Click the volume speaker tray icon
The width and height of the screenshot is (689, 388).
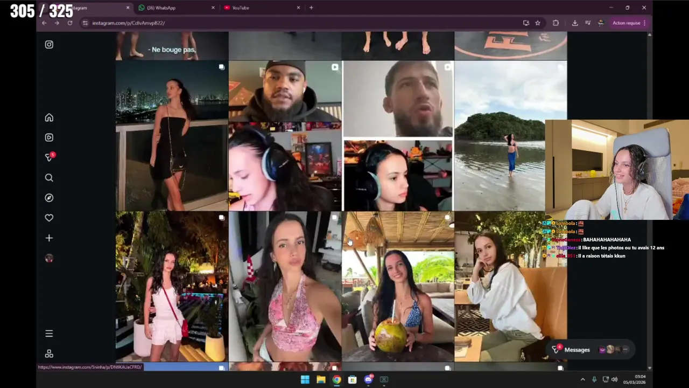[x=614, y=379]
